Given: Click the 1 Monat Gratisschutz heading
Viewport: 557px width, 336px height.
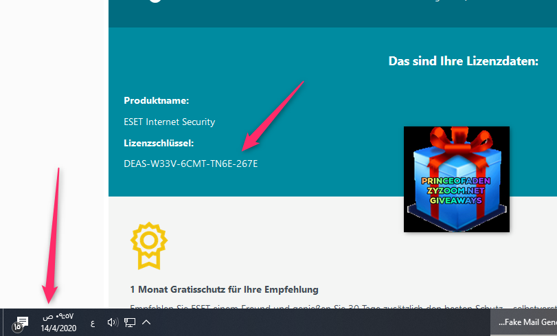Looking at the screenshot, I should click(x=224, y=289).
